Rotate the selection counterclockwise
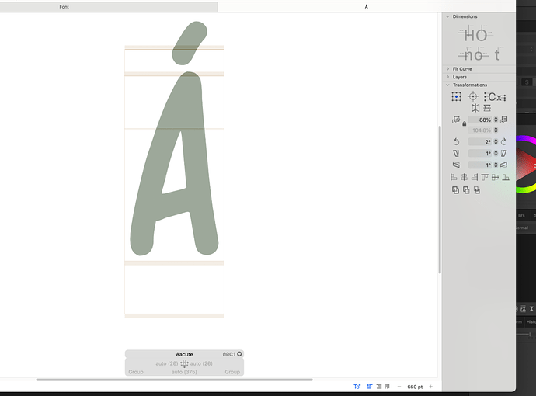Viewport: 536px width, 396px height. pyautogui.click(x=456, y=141)
